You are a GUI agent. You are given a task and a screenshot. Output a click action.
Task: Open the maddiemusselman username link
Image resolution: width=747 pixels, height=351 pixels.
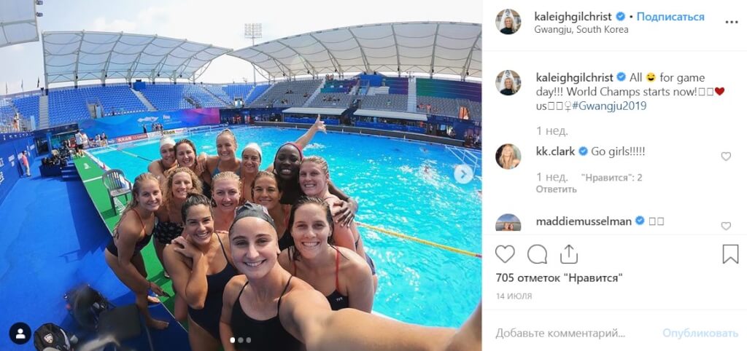[x=584, y=221]
